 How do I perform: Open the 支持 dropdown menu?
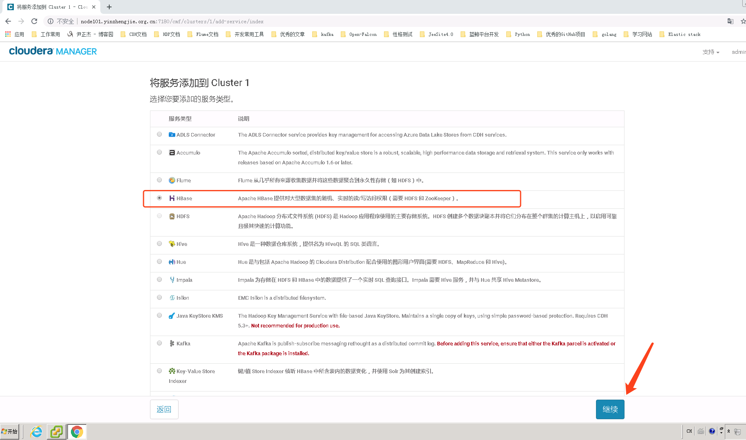point(711,52)
